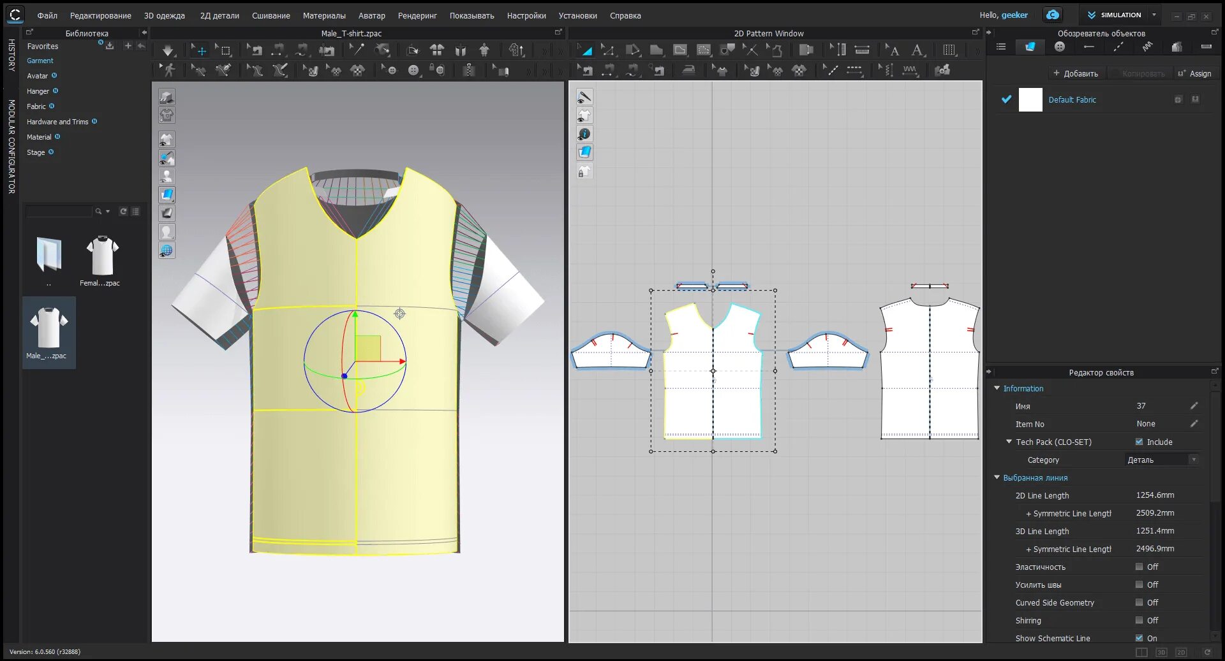Open the Файл menu
The height and width of the screenshot is (661, 1225).
[47, 15]
